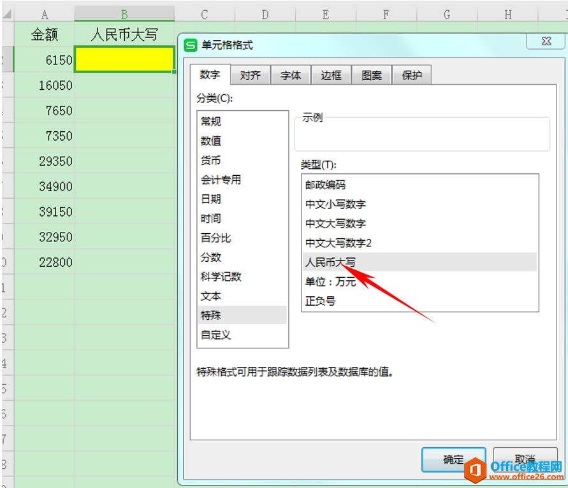Image resolution: width=568 pixels, height=488 pixels.
Task: Pick 分数 category
Action: coord(242,257)
